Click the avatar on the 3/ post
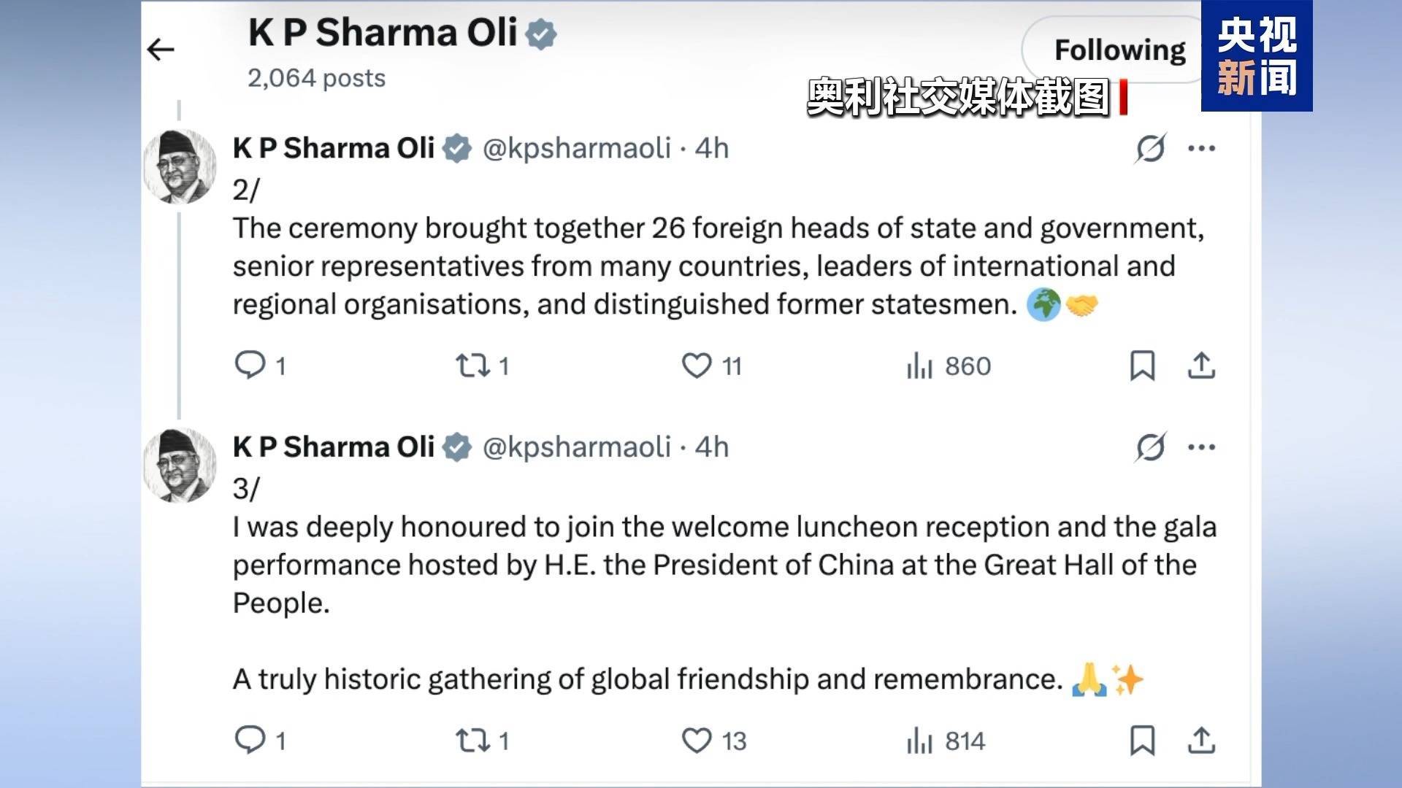 [180, 465]
